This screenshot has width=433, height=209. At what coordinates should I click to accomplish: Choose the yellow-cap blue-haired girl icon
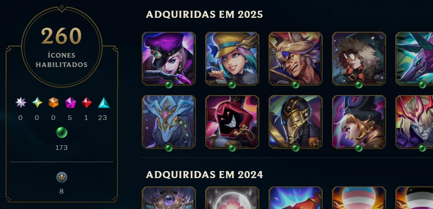[x=232, y=59]
